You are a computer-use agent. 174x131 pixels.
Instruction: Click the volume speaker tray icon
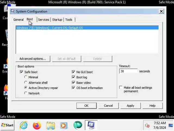tap(147, 126)
